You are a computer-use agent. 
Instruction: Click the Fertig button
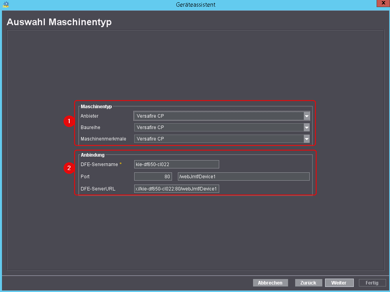coord(372,283)
